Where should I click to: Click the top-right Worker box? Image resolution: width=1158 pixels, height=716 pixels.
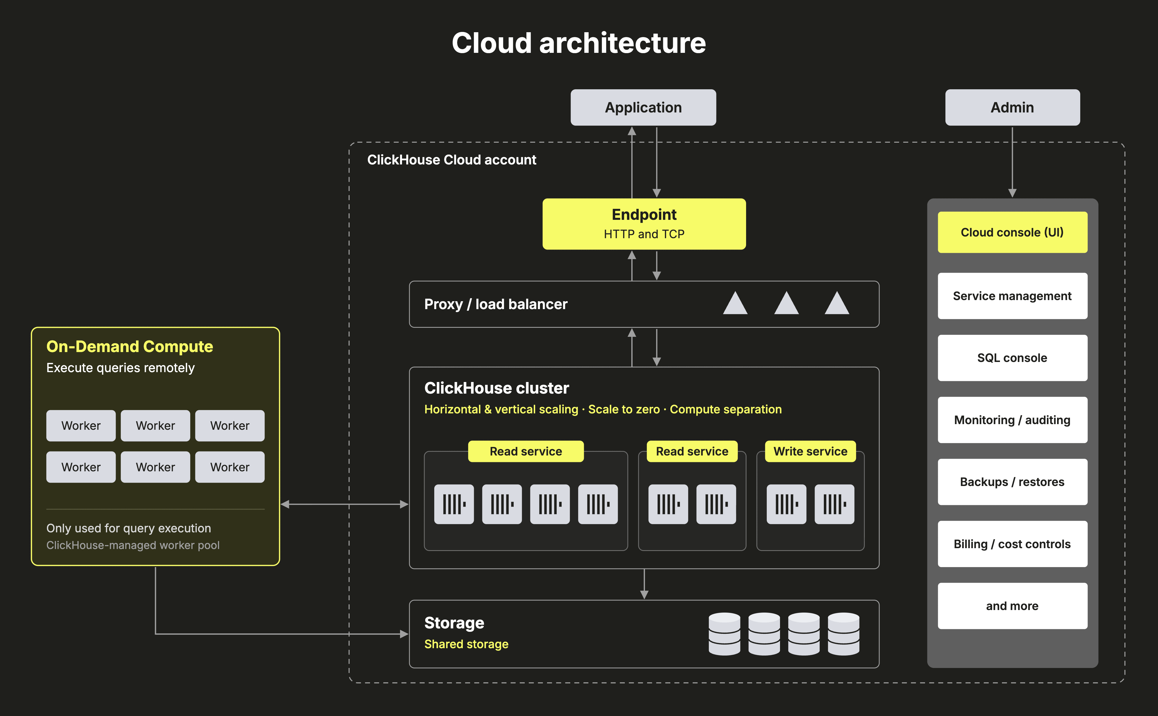(230, 426)
